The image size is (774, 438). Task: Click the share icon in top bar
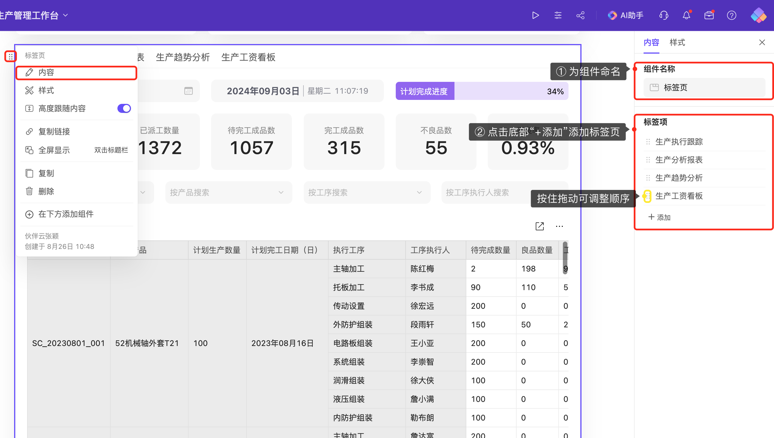click(580, 15)
